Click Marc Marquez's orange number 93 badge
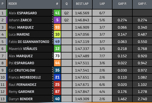Viewport: 152px width, 103px height. (x=57, y=27)
